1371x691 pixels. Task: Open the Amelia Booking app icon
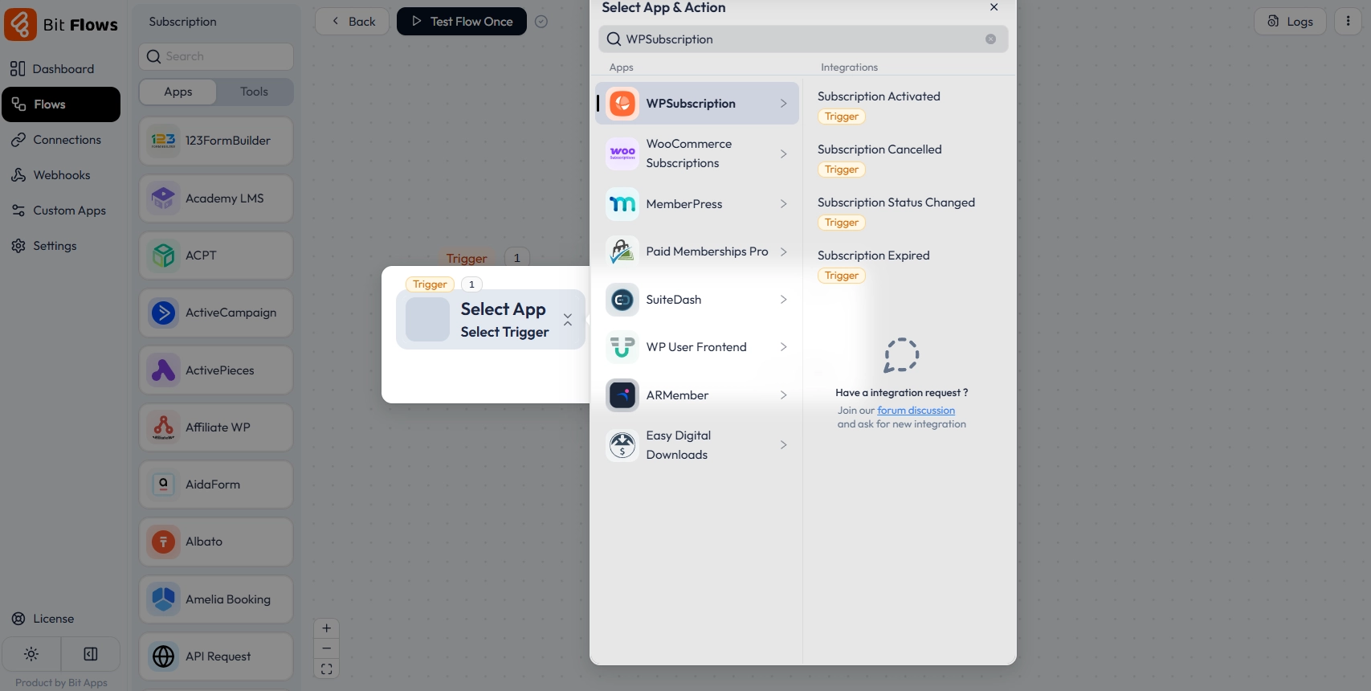(164, 599)
